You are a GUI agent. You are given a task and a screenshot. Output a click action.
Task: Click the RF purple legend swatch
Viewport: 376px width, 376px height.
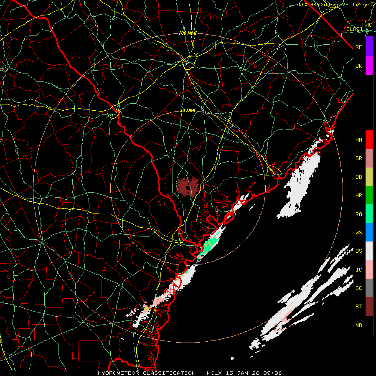369,47
